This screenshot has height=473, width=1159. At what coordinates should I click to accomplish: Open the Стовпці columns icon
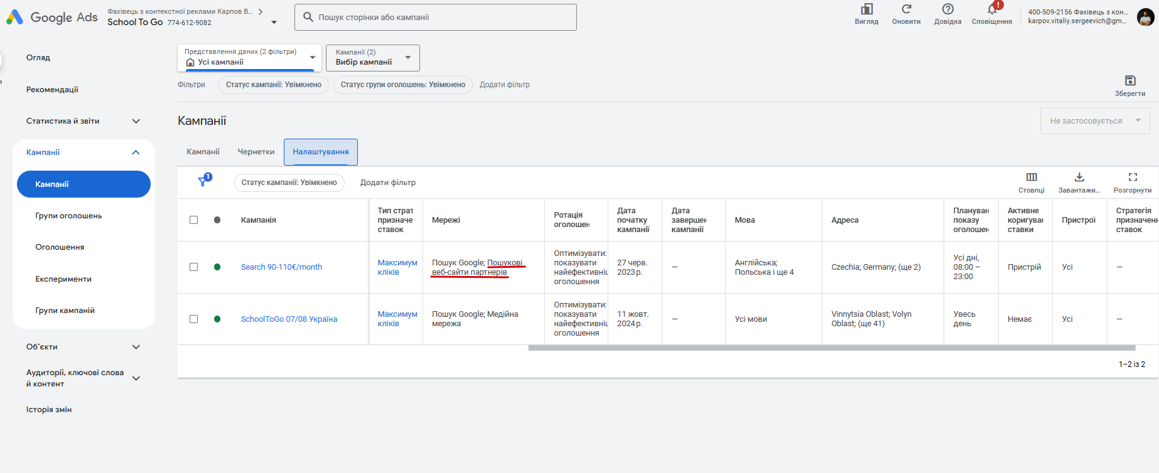(x=1032, y=177)
